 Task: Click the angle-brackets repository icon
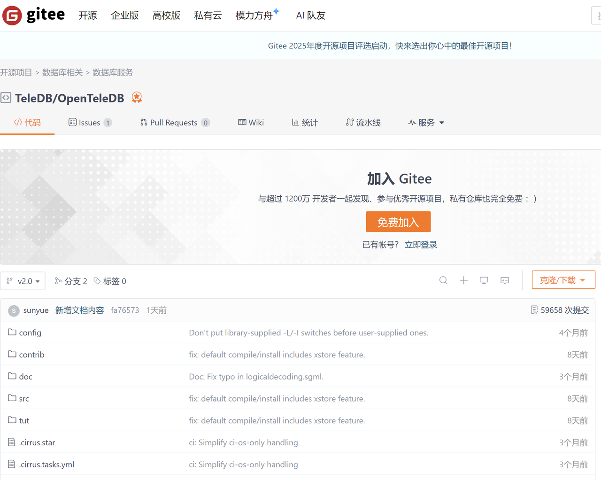pos(6,98)
